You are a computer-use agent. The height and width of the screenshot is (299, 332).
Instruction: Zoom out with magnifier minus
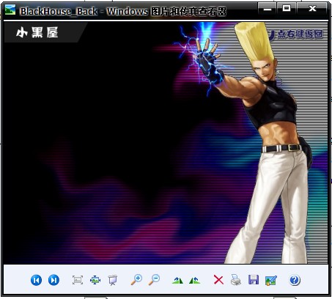(154, 280)
